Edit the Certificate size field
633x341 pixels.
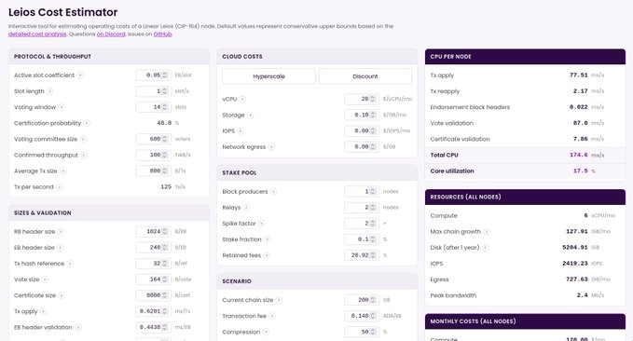(154, 295)
